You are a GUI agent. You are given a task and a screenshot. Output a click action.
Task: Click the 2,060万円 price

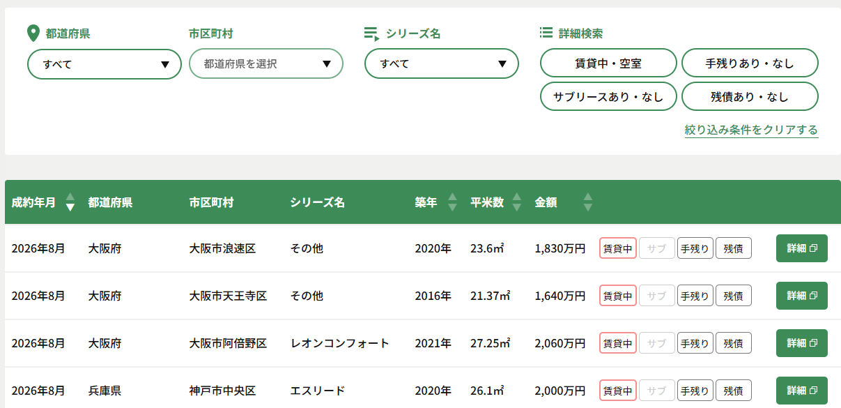click(560, 343)
